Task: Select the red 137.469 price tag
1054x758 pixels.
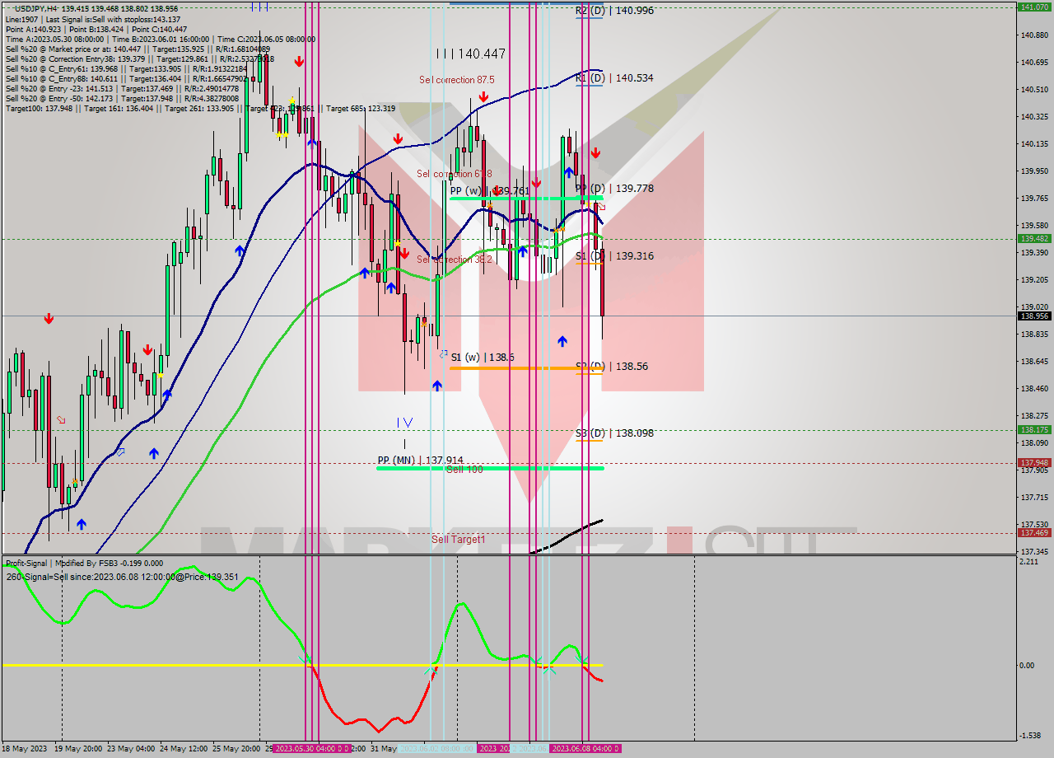Action: [x=1034, y=532]
